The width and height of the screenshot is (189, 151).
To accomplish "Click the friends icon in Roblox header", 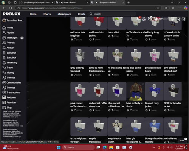I will pyautogui.click(x=144, y=19).
